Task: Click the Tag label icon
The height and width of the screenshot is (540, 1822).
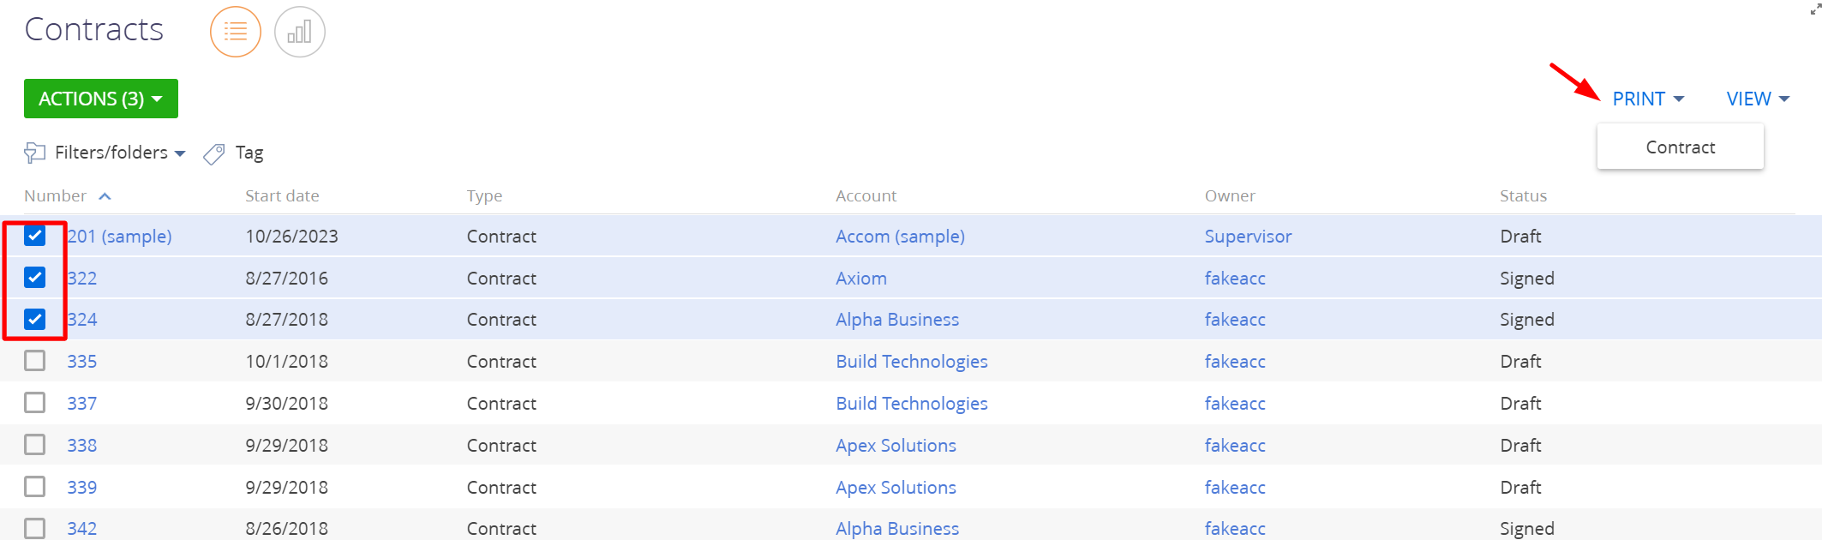Action: pos(214,153)
